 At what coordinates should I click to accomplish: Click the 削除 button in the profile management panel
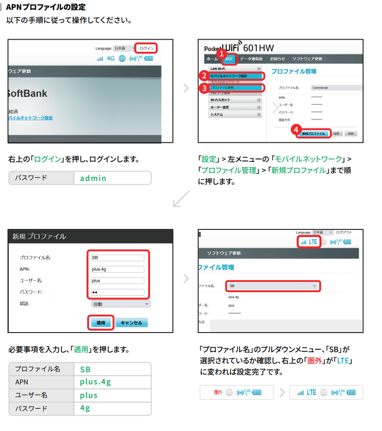(351, 133)
